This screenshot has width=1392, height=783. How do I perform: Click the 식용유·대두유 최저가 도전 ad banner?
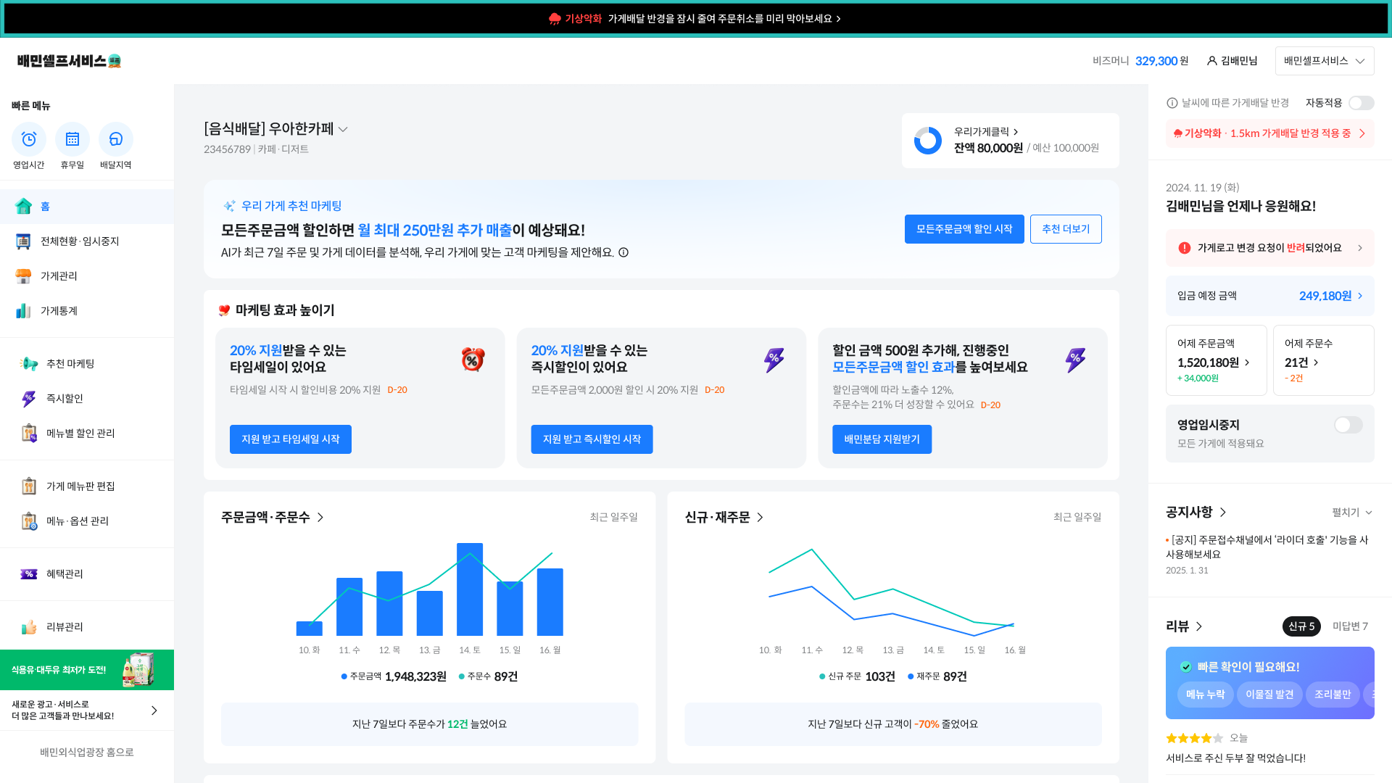87,670
